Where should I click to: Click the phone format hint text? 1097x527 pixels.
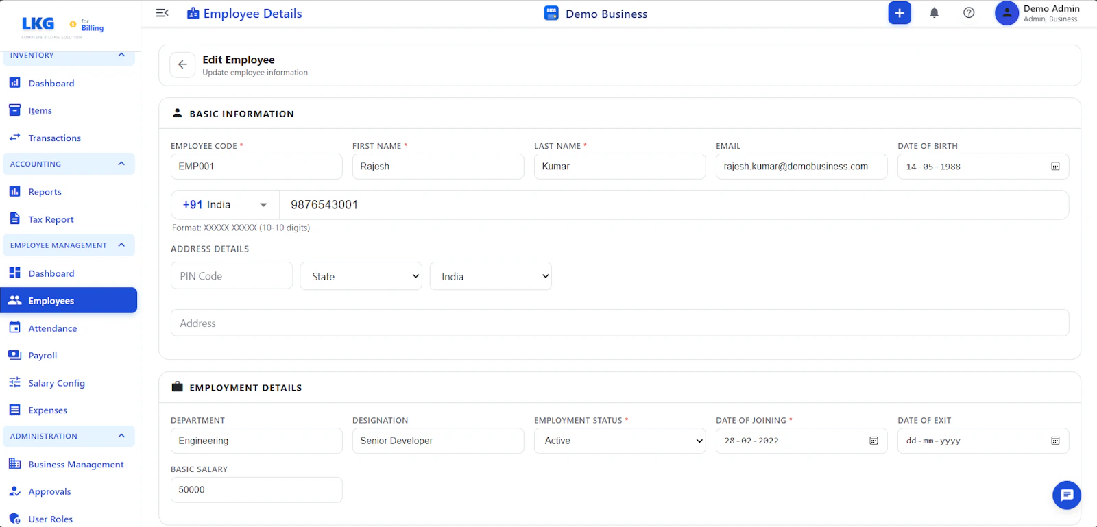click(x=241, y=228)
